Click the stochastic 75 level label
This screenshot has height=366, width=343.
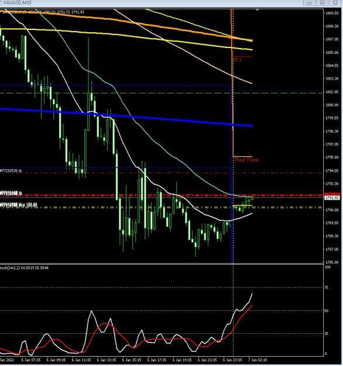[327, 288]
